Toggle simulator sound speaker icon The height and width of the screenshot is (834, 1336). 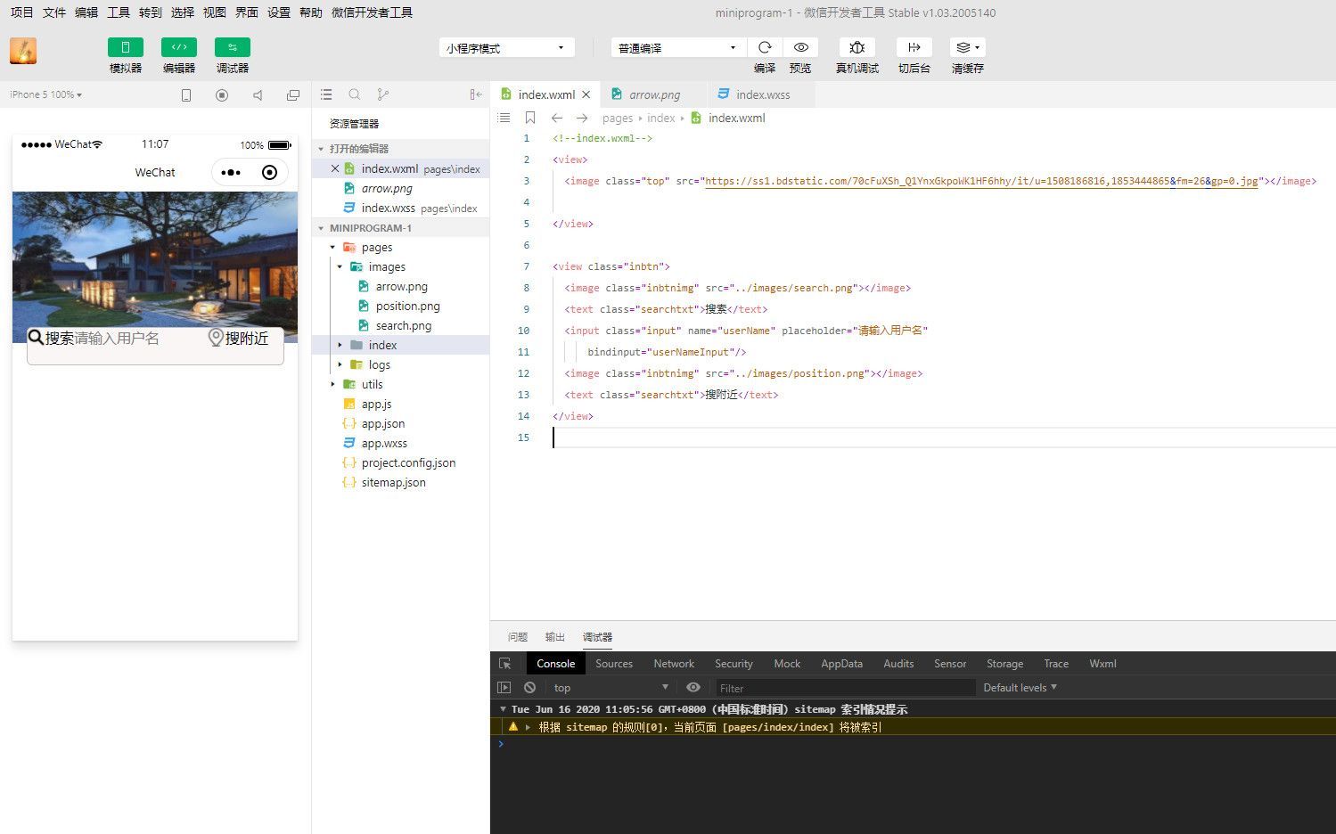[258, 95]
